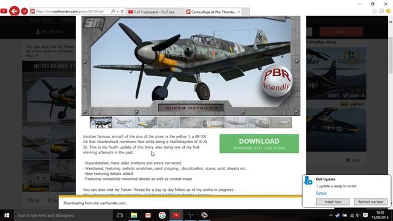Open the Action Center notification icon
This screenshot has height=221, width=393.
click(365, 215)
